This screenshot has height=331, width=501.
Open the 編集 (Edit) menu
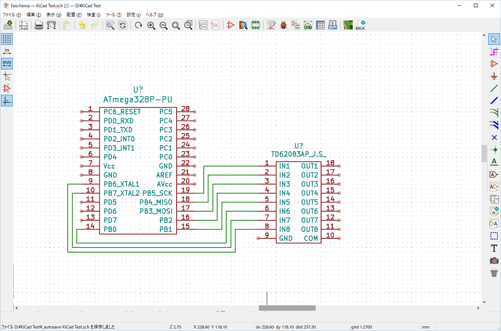33,15
